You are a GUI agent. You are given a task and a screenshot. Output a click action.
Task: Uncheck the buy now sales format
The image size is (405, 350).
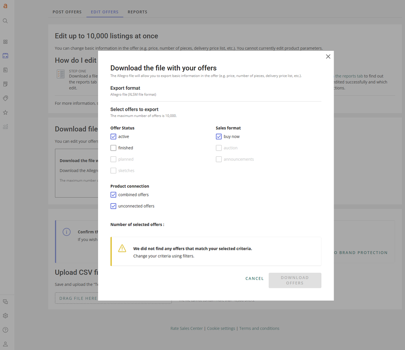[219, 137]
